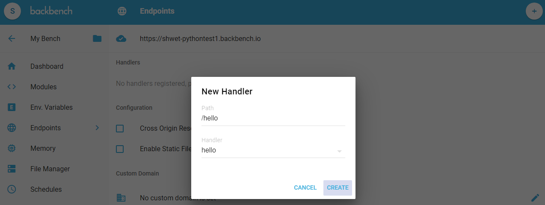
Task: Go to File Manager in sidebar
Action: coord(50,169)
